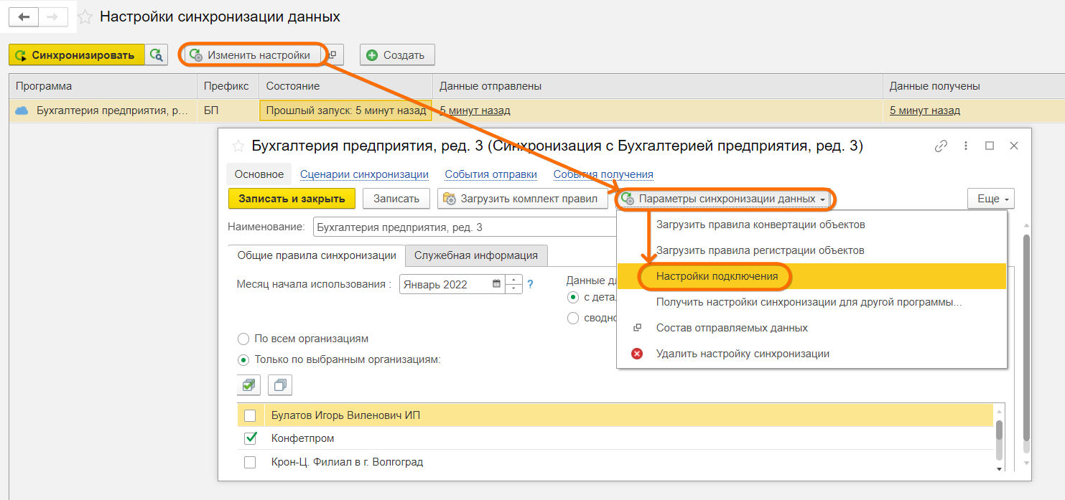Open the calendar picker for Январь 2022

coord(496,284)
